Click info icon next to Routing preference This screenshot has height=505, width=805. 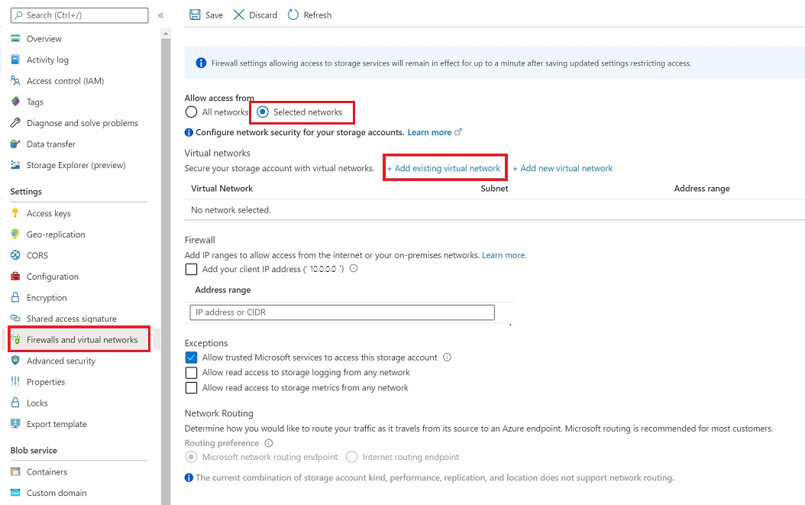point(269,443)
